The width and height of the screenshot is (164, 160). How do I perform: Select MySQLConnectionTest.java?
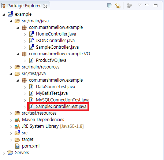coord(63,100)
